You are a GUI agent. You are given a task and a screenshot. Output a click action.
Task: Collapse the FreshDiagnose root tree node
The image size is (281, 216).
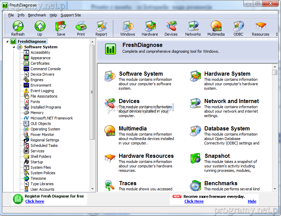point(8,41)
